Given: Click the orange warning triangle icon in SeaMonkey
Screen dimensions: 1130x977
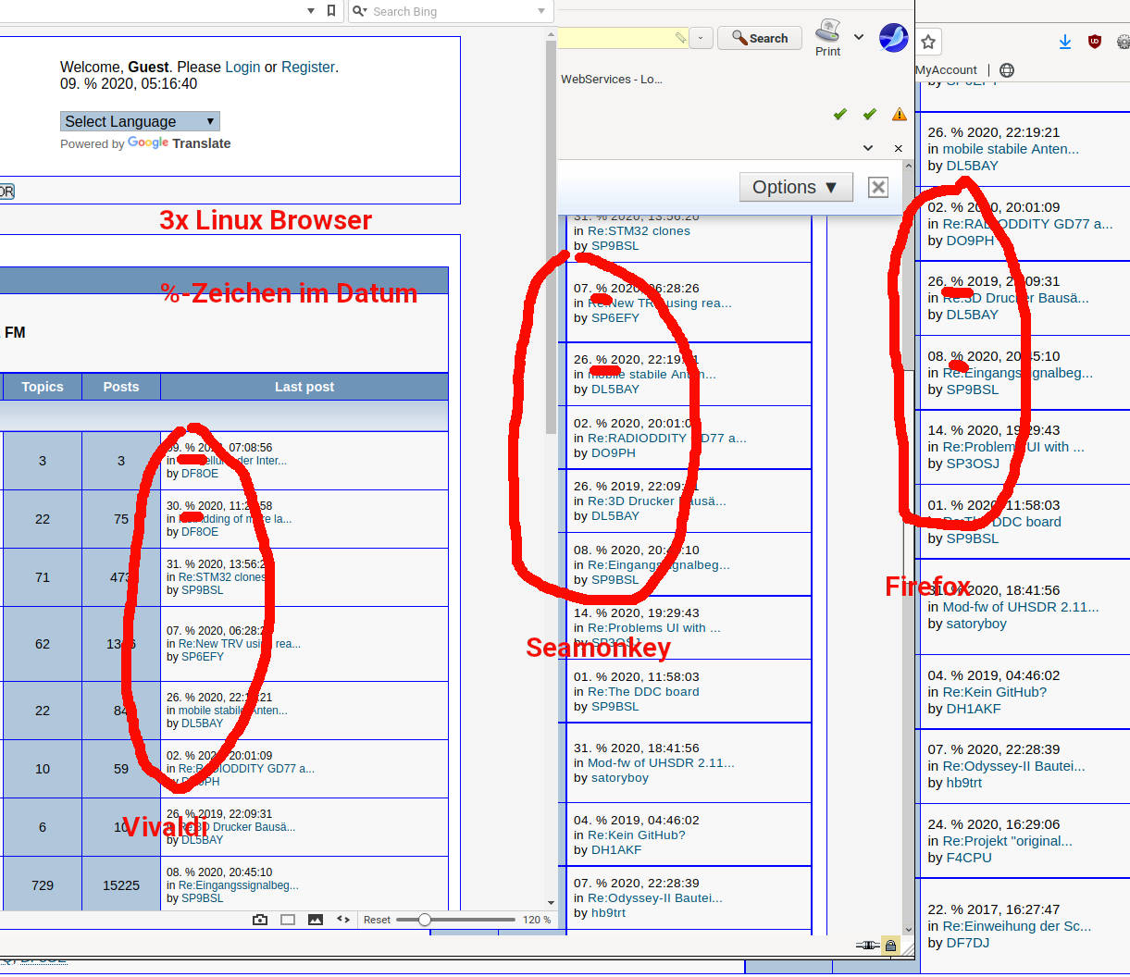Looking at the screenshot, I should (899, 114).
